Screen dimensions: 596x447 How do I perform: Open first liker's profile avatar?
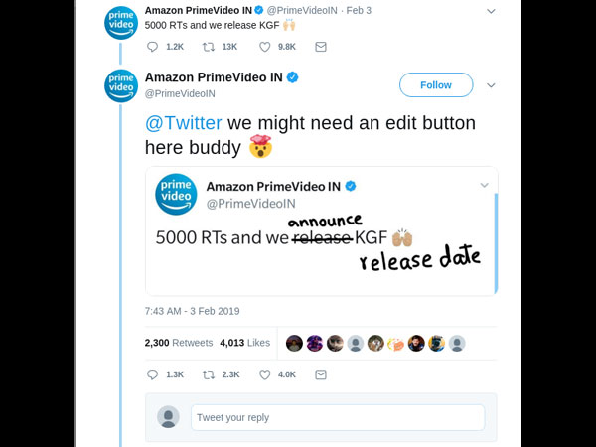pos(294,344)
